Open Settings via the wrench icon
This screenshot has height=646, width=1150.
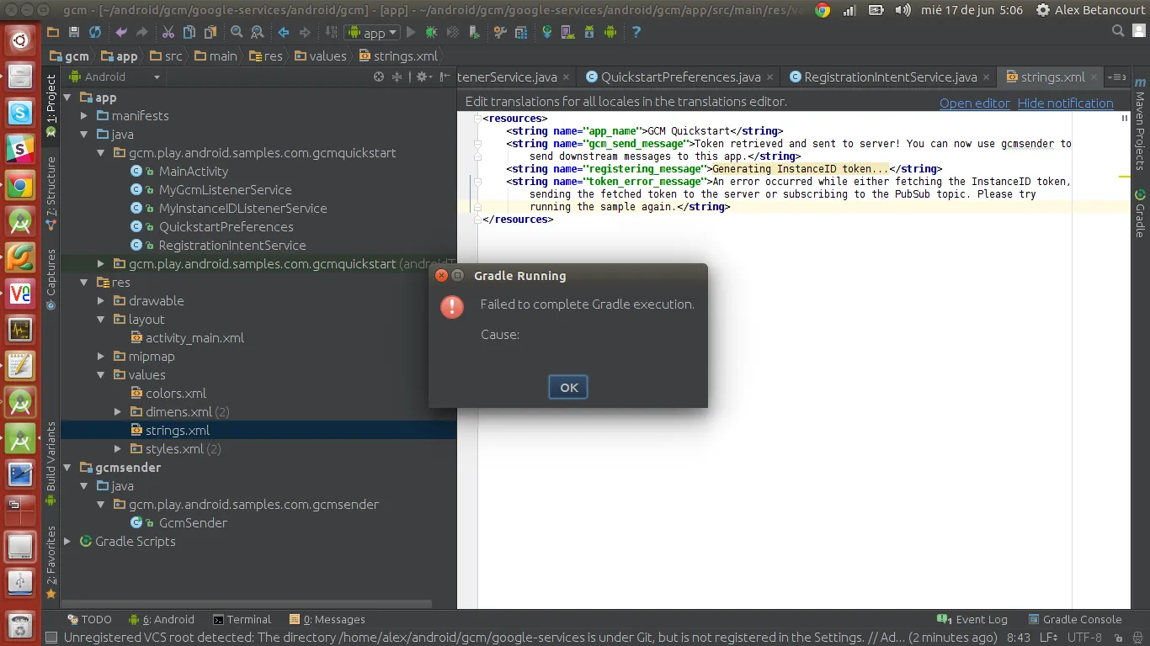pos(500,33)
